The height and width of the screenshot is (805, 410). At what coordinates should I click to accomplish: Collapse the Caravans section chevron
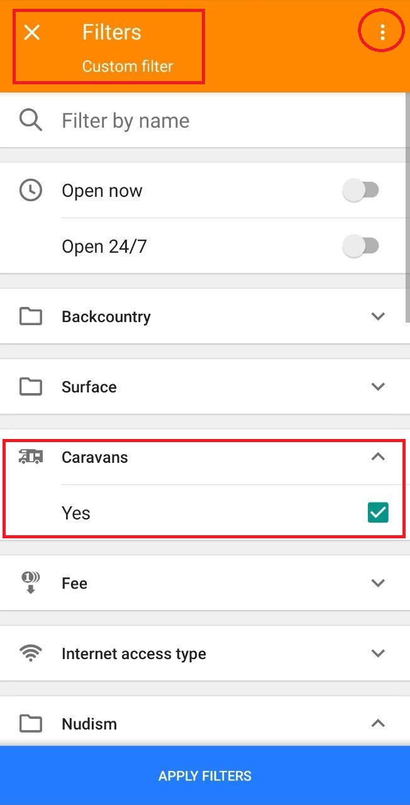point(378,457)
